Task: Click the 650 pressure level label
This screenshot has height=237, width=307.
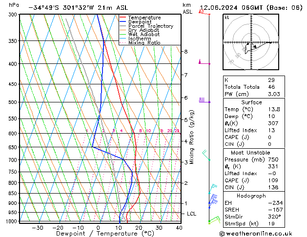Action: click(14, 147)
